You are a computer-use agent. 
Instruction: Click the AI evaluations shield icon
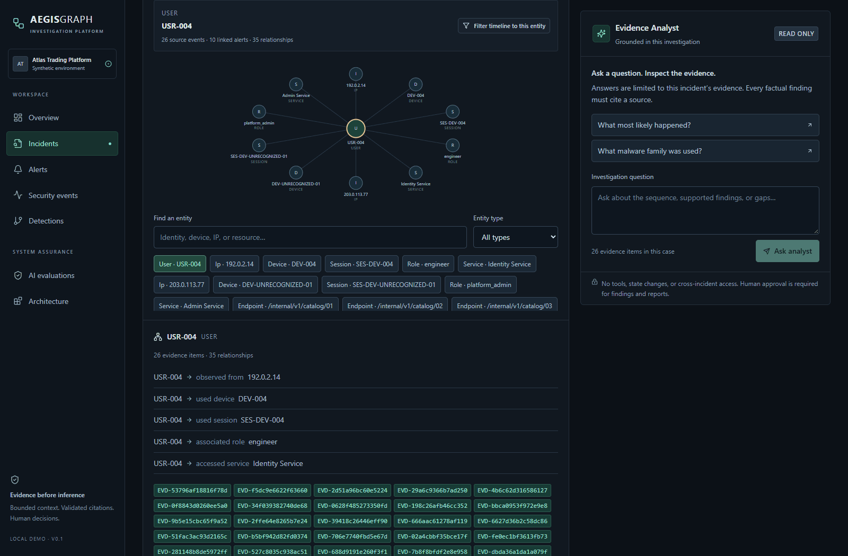click(x=18, y=275)
